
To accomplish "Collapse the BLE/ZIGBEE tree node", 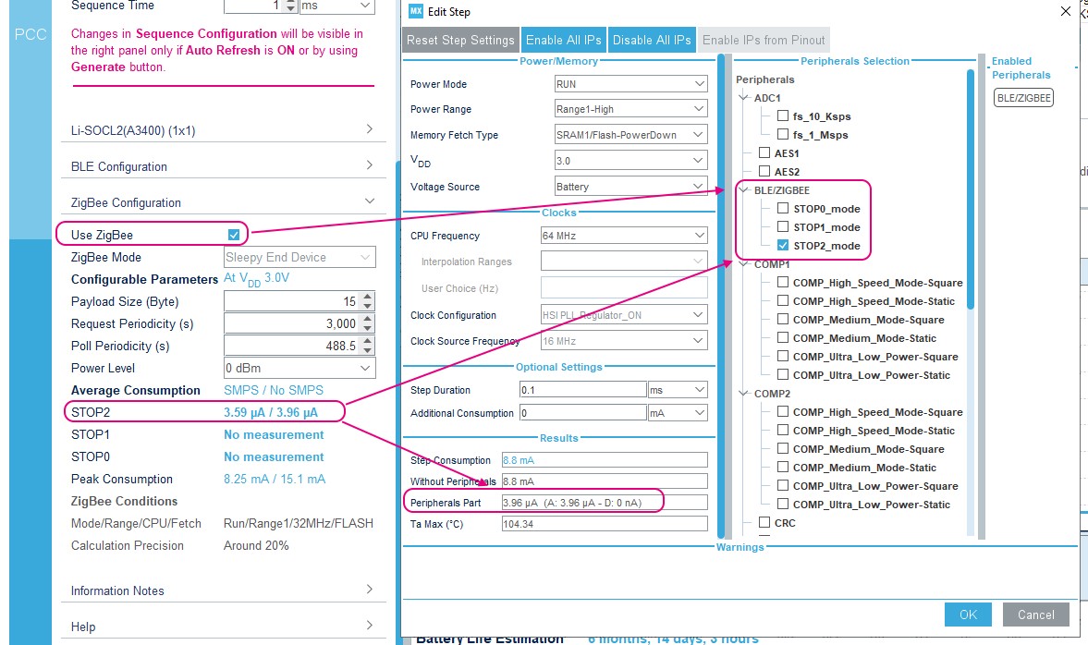I will point(744,190).
